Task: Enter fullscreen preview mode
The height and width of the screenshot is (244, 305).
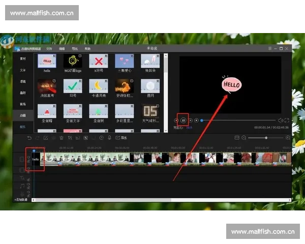Action: pos(287,120)
